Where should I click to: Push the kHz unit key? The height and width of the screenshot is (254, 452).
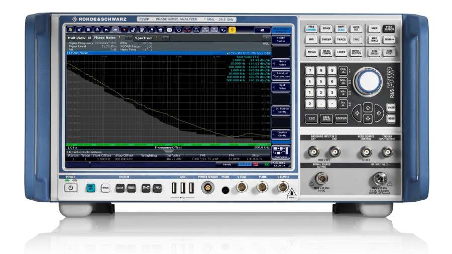[x=343, y=93]
